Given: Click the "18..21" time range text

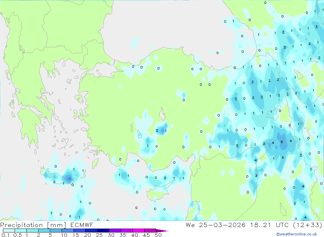Looking at the screenshot, I should tap(260, 225).
